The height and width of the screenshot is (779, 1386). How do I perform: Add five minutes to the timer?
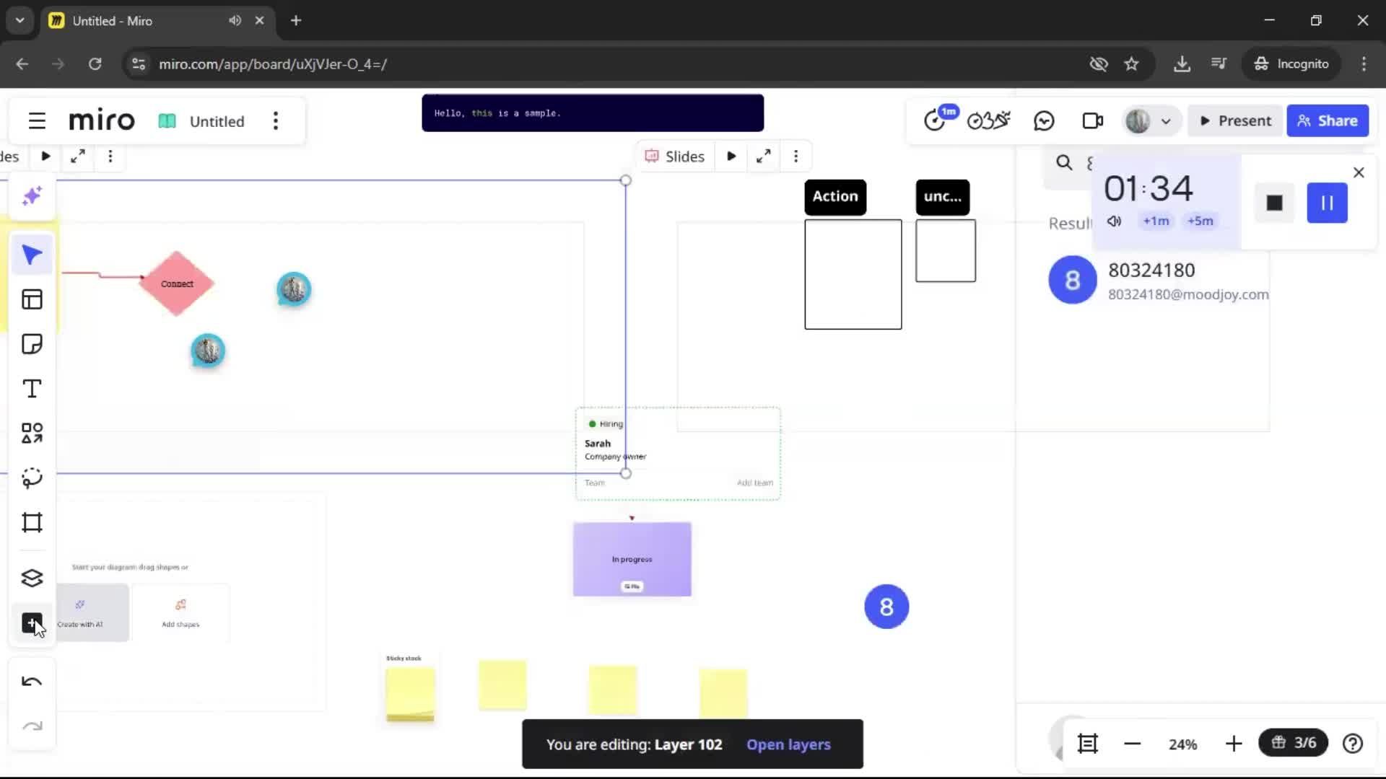[1200, 221]
